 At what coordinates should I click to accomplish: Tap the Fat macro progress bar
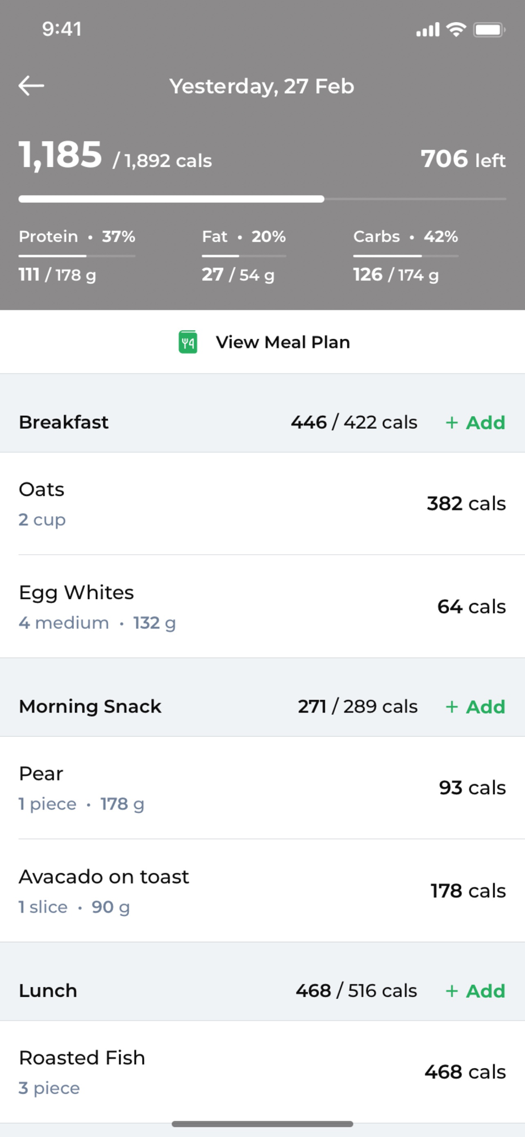244,256
